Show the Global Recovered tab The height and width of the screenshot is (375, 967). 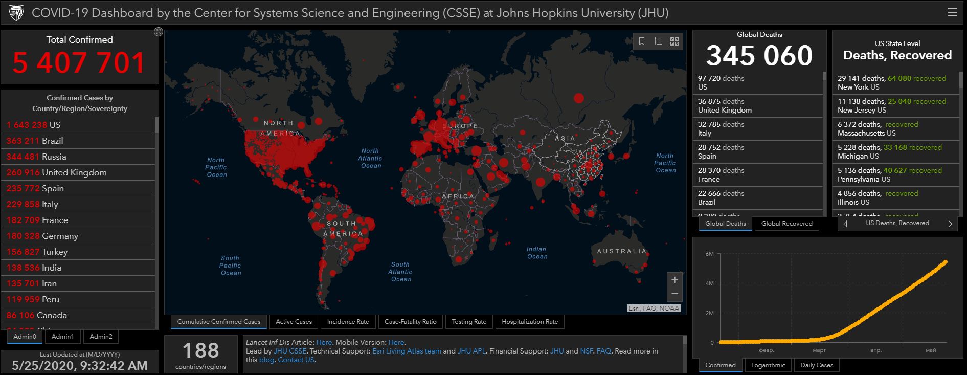click(786, 224)
